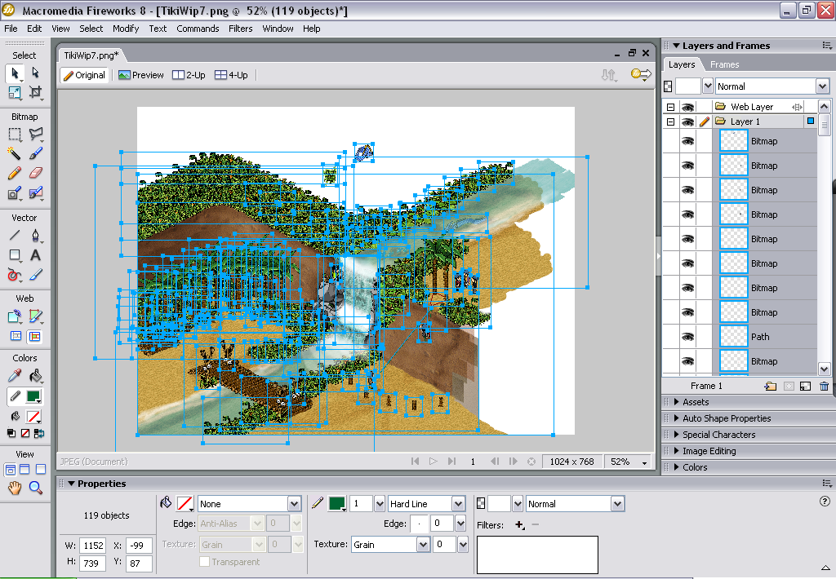This screenshot has width=836, height=579.
Task: Select the Zoom magnifier tool
Action: click(35, 488)
